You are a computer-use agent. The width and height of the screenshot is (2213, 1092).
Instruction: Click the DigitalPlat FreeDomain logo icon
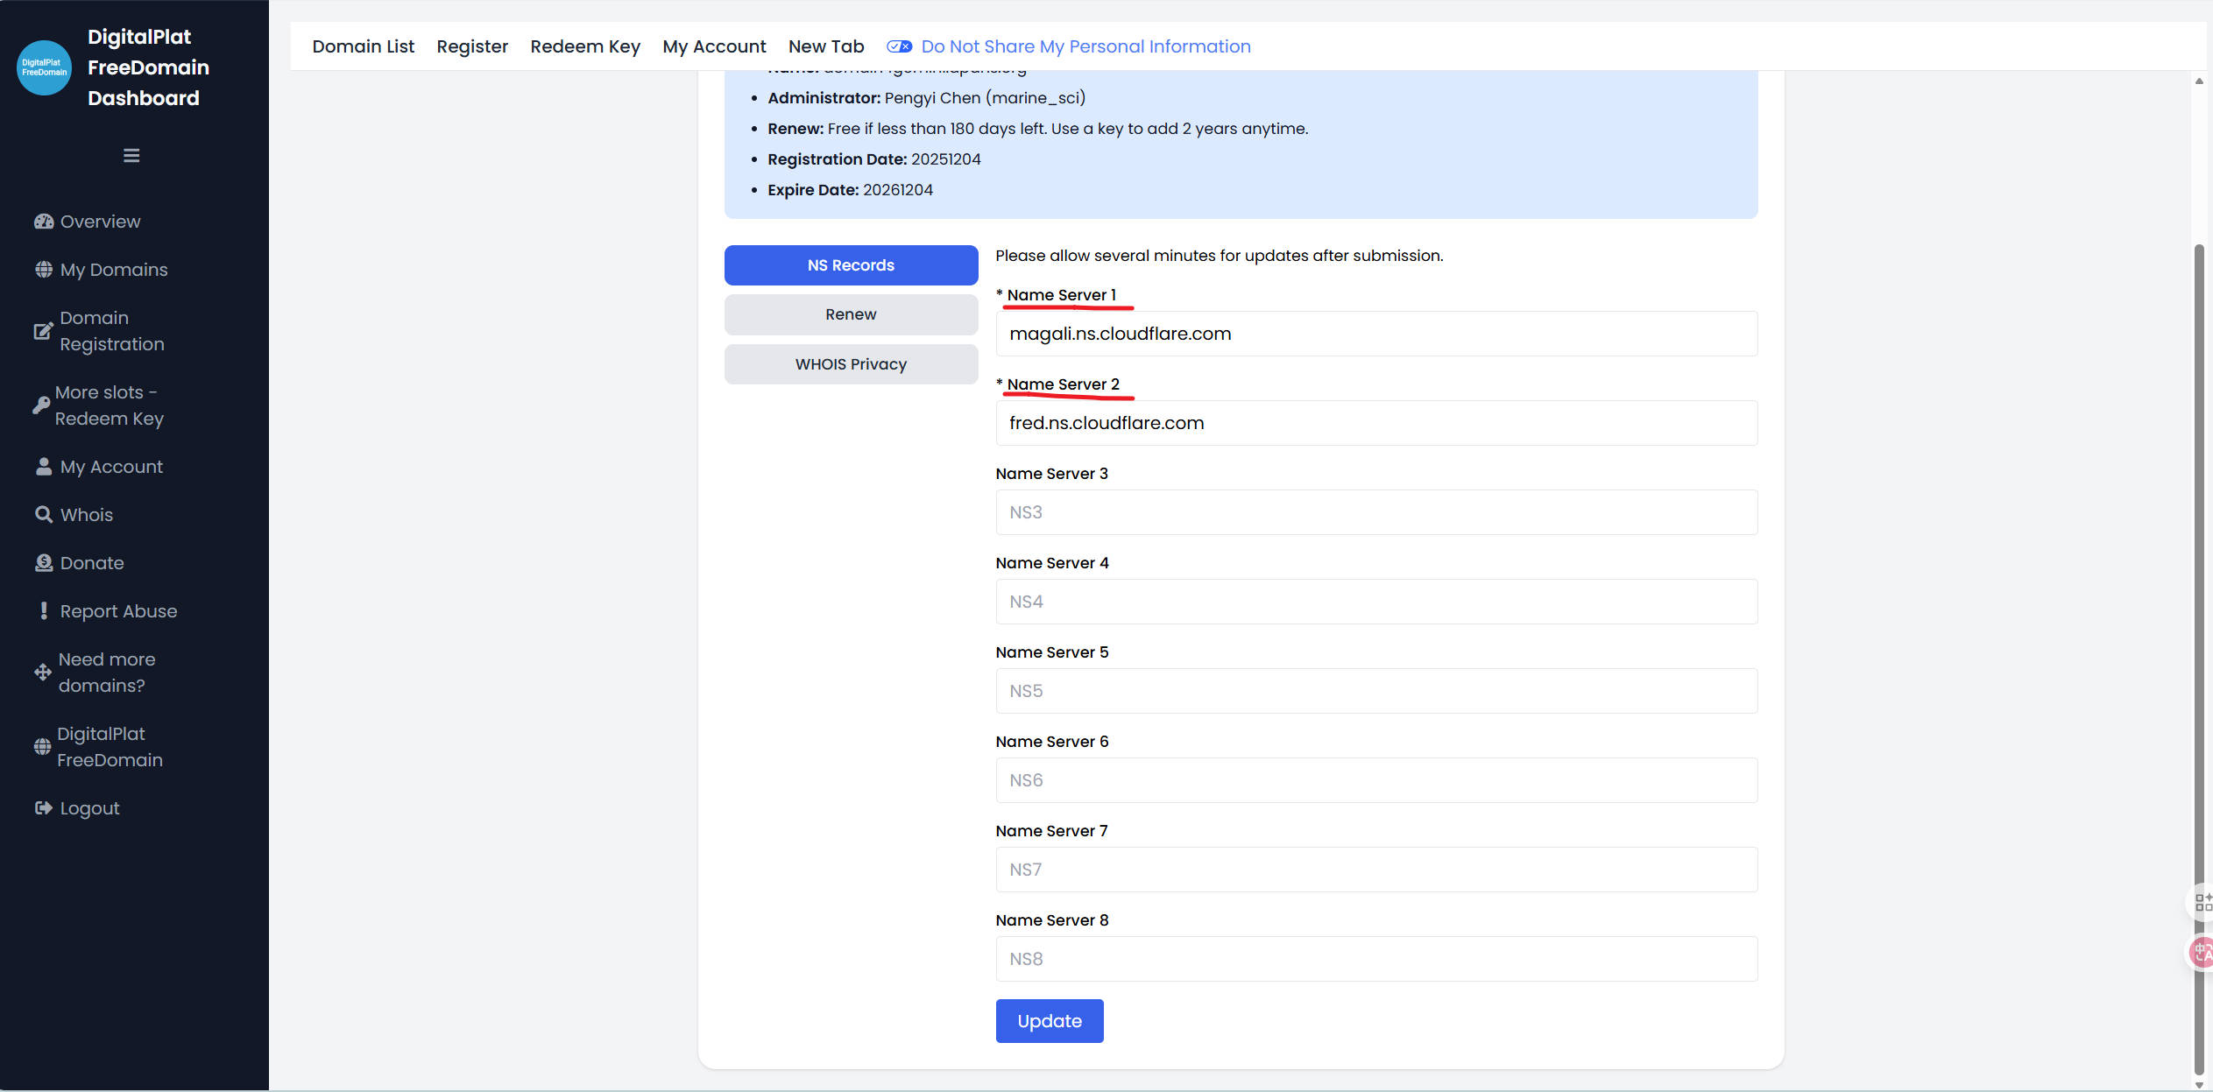[x=44, y=67]
